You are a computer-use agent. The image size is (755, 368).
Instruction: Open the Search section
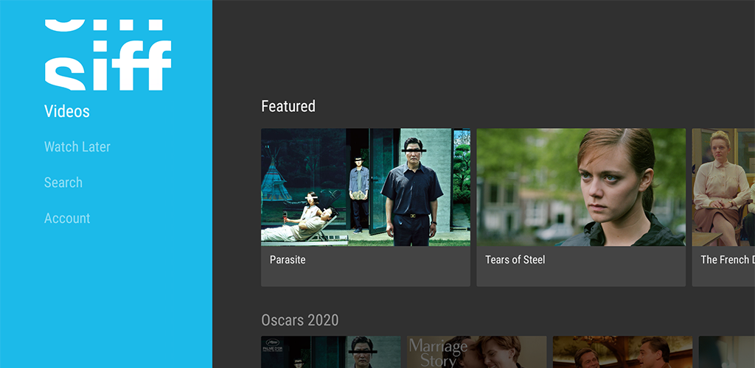[x=63, y=183]
